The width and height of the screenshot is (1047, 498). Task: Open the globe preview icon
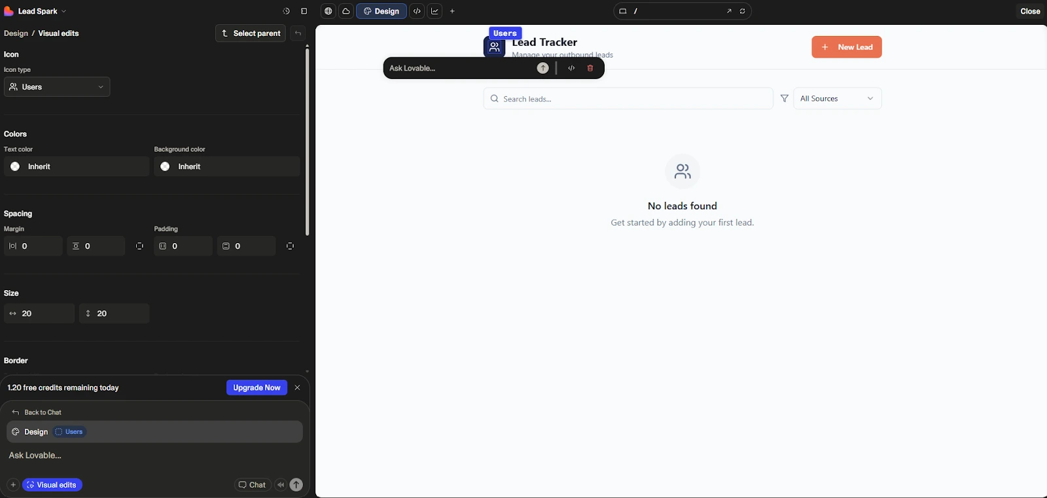(x=328, y=11)
